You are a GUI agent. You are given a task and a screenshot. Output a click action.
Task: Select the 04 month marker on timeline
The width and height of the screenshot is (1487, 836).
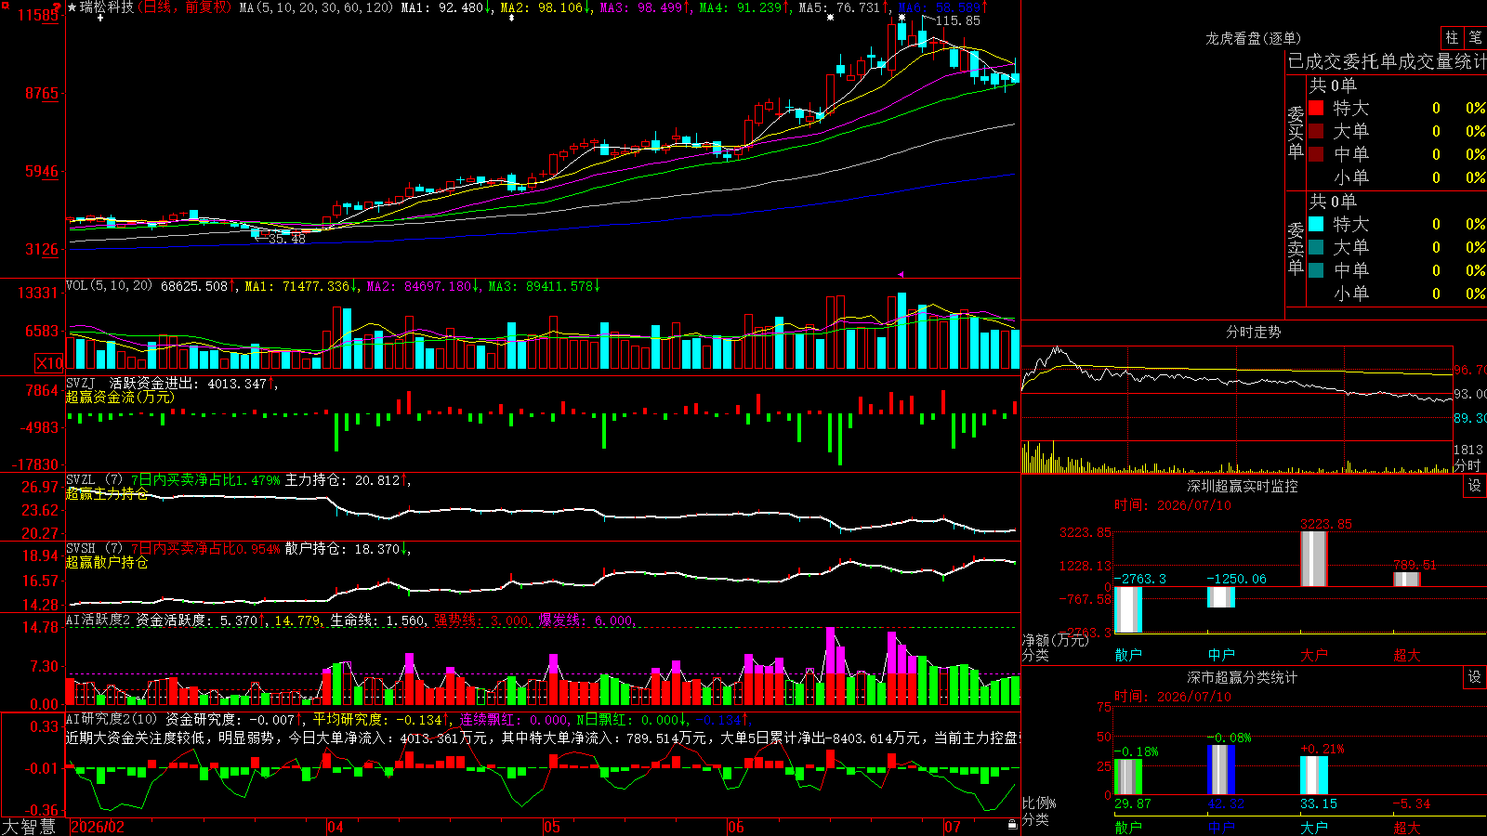tap(336, 827)
